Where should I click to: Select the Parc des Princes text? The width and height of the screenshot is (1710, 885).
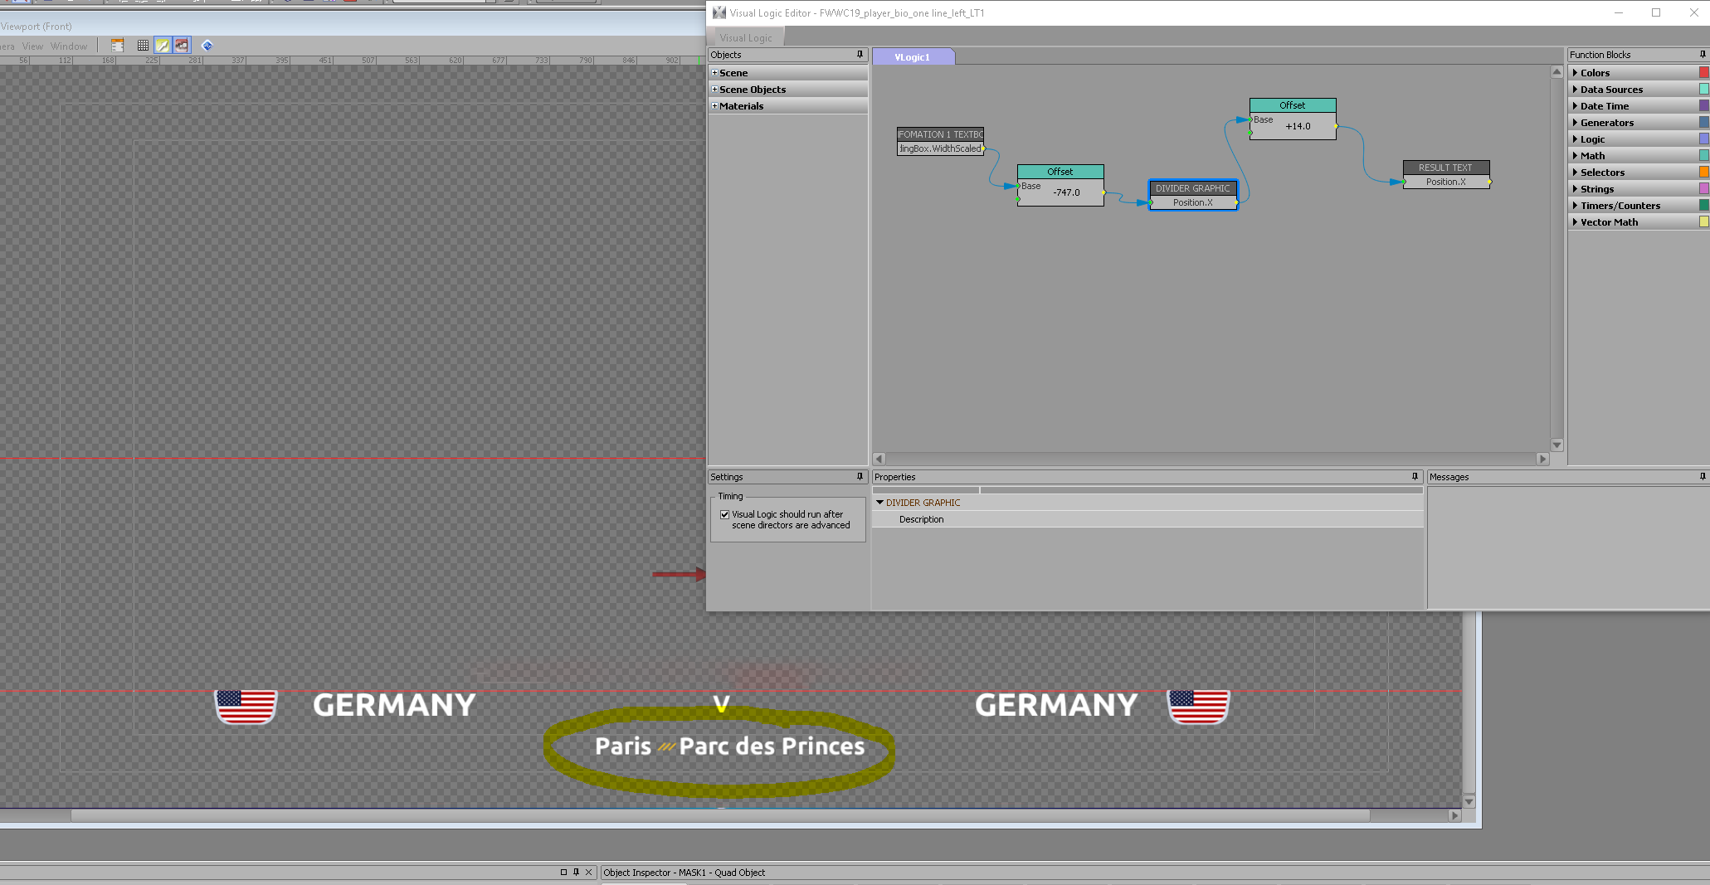(x=772, y=746)
